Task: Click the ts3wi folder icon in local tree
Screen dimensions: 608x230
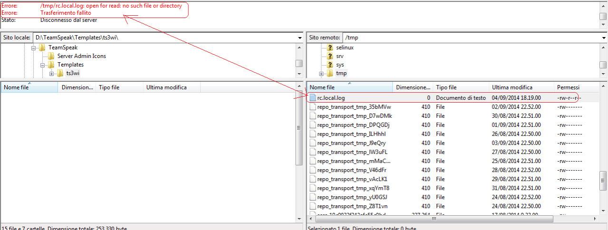Action: 60,73
